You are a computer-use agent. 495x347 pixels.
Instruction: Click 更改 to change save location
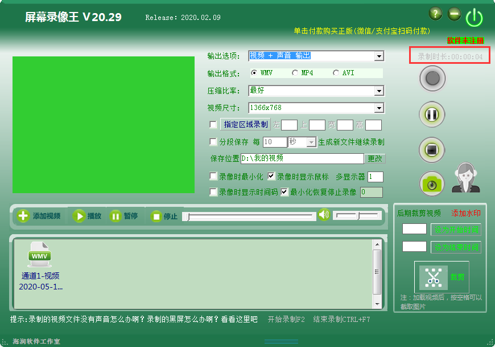tap(375, 158)
